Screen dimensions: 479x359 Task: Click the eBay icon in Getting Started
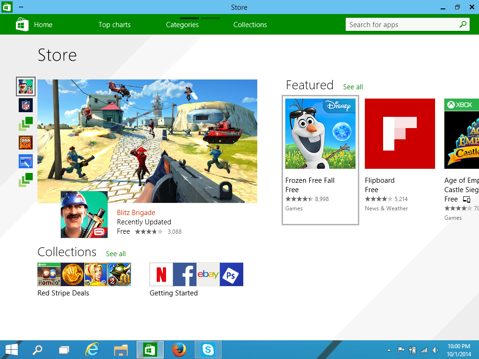(x=208, y=274)
